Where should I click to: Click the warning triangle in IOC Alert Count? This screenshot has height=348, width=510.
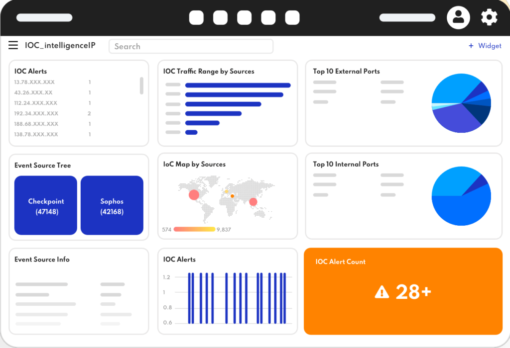[382, 292]
